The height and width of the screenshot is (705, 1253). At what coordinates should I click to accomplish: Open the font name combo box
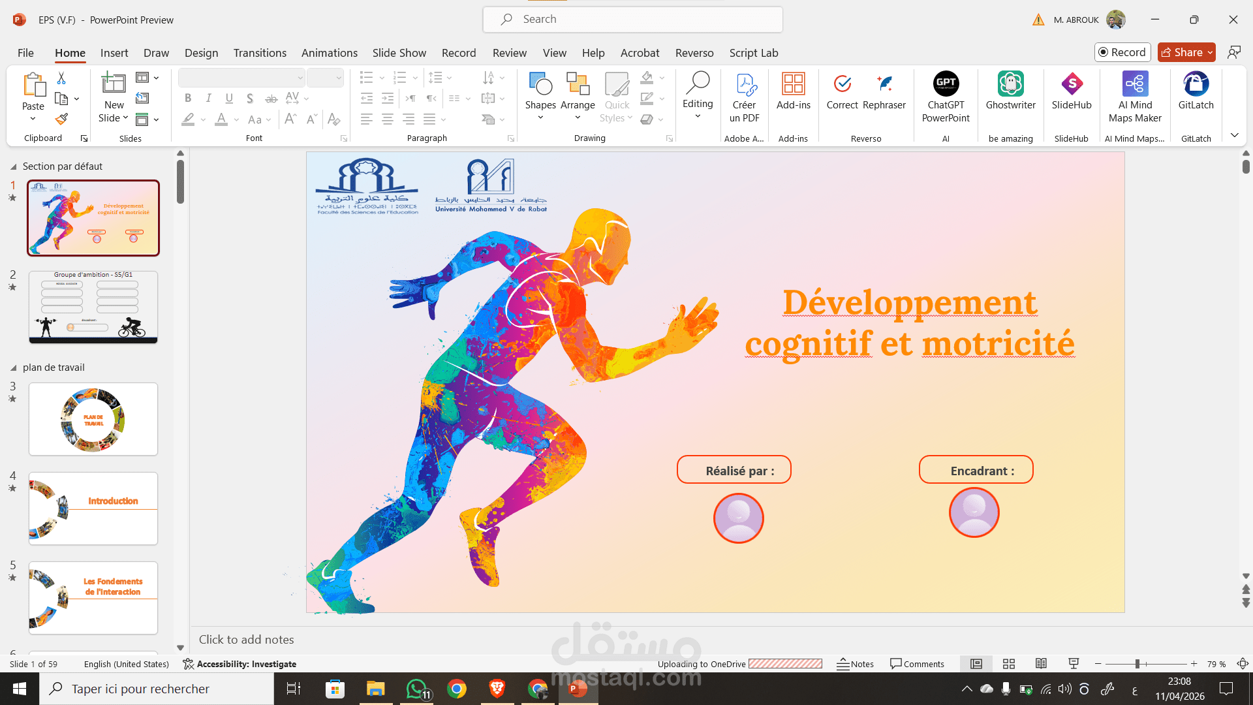point(241,78)
